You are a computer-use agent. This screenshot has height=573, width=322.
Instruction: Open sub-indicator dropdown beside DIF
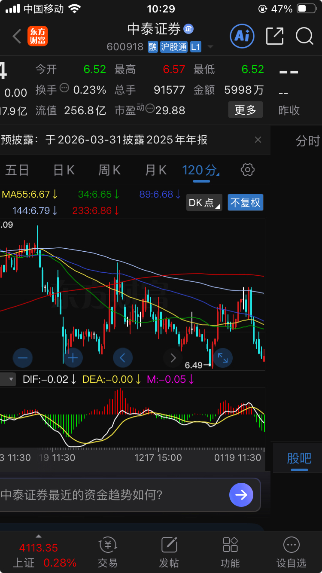tap(8, 379)
